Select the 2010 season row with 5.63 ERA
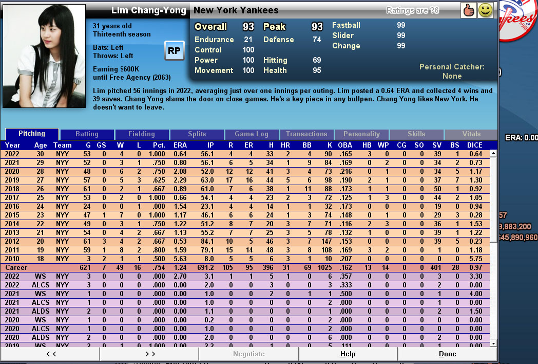 tap(245, 259)
